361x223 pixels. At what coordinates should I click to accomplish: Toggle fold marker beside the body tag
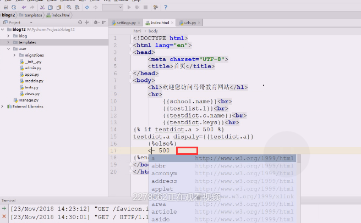[x=131, y=80]
